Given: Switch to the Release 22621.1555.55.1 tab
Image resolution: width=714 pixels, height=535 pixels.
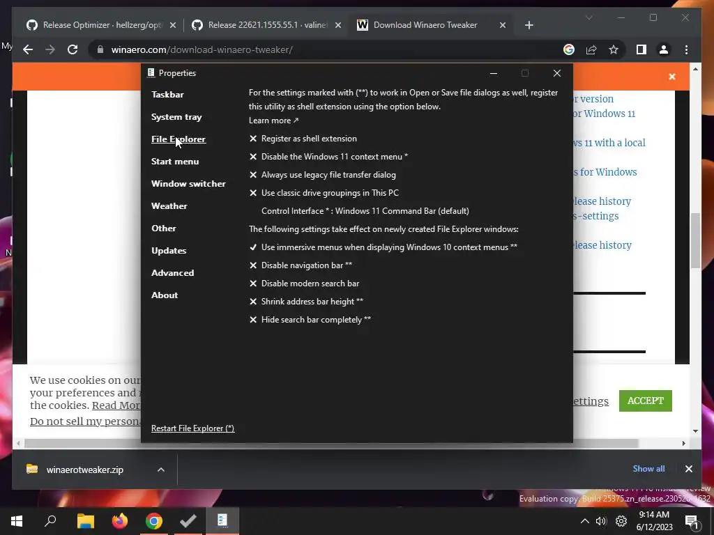Looking at the screenshot, I should (x=259, y=25).
